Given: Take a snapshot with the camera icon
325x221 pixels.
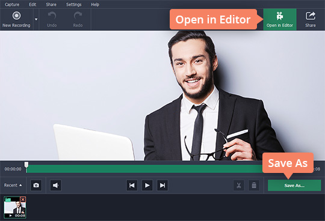Looking at the screenshot, I should coord(36,185).
